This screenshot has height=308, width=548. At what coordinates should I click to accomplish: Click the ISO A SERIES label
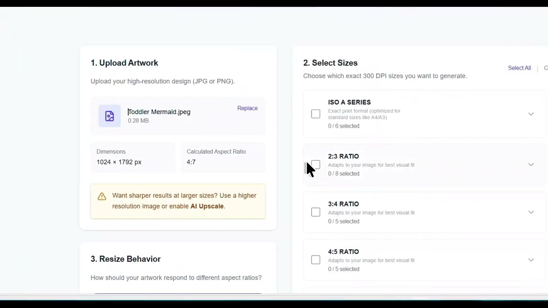coord(349,102)
